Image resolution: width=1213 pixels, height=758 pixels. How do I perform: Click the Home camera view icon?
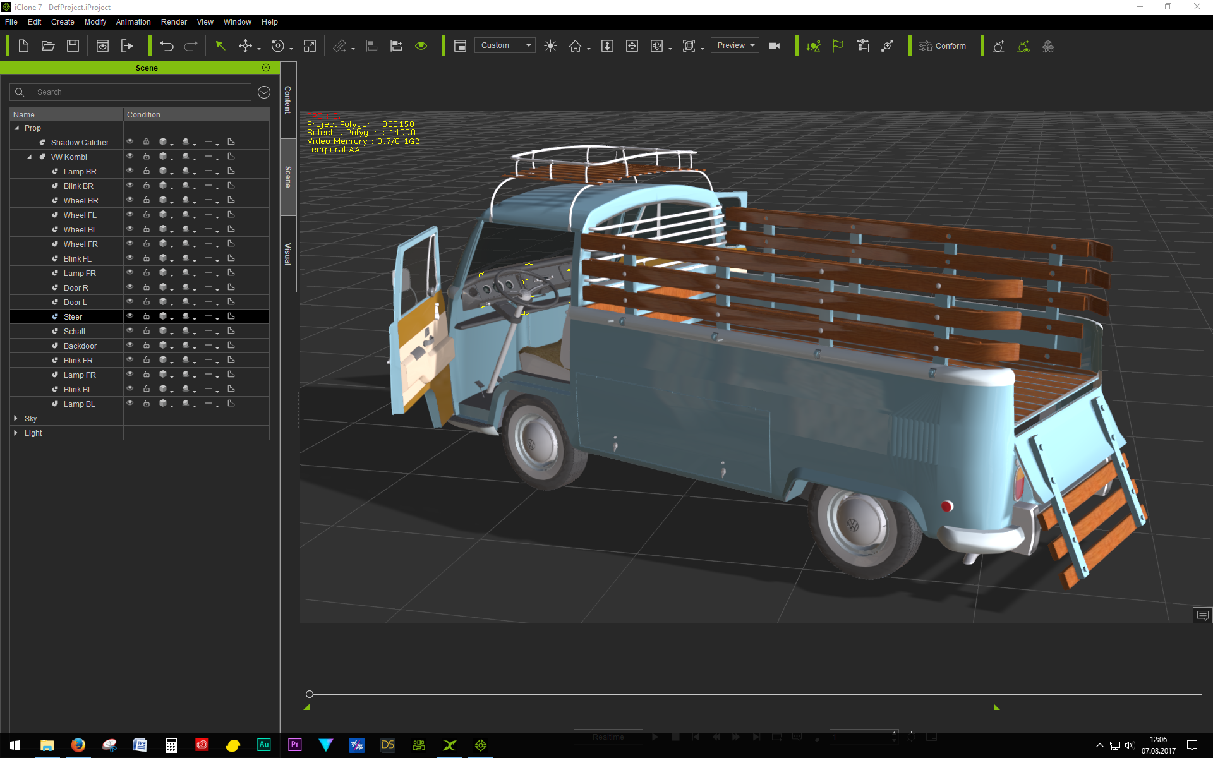coord(575,46)
